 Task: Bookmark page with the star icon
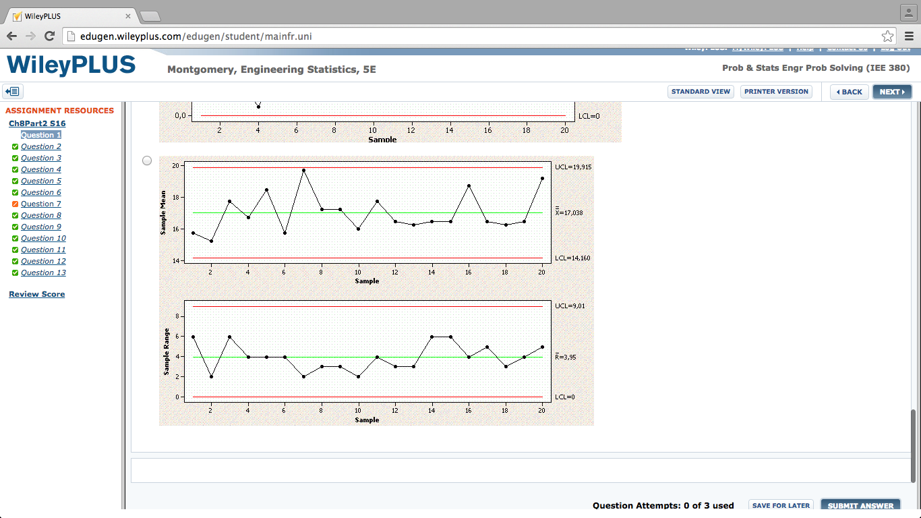tap(887, 36)
